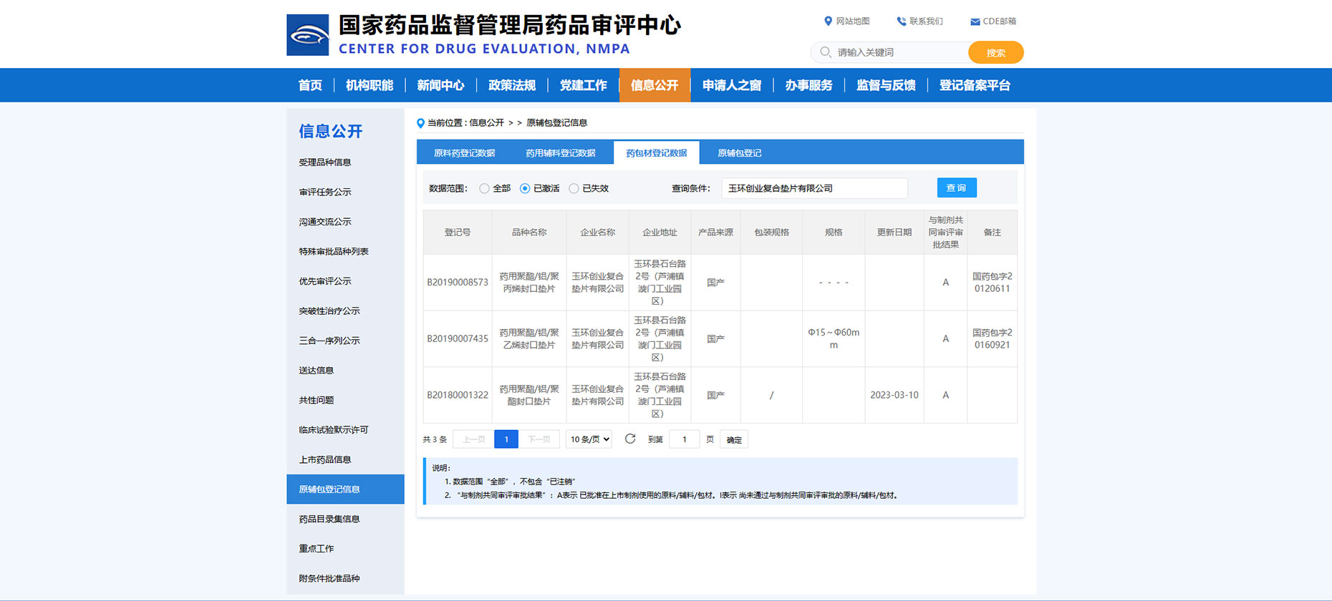The image size is (1332, 601).
Task: Click the search magnifier icon
Action: coord(826,52)
